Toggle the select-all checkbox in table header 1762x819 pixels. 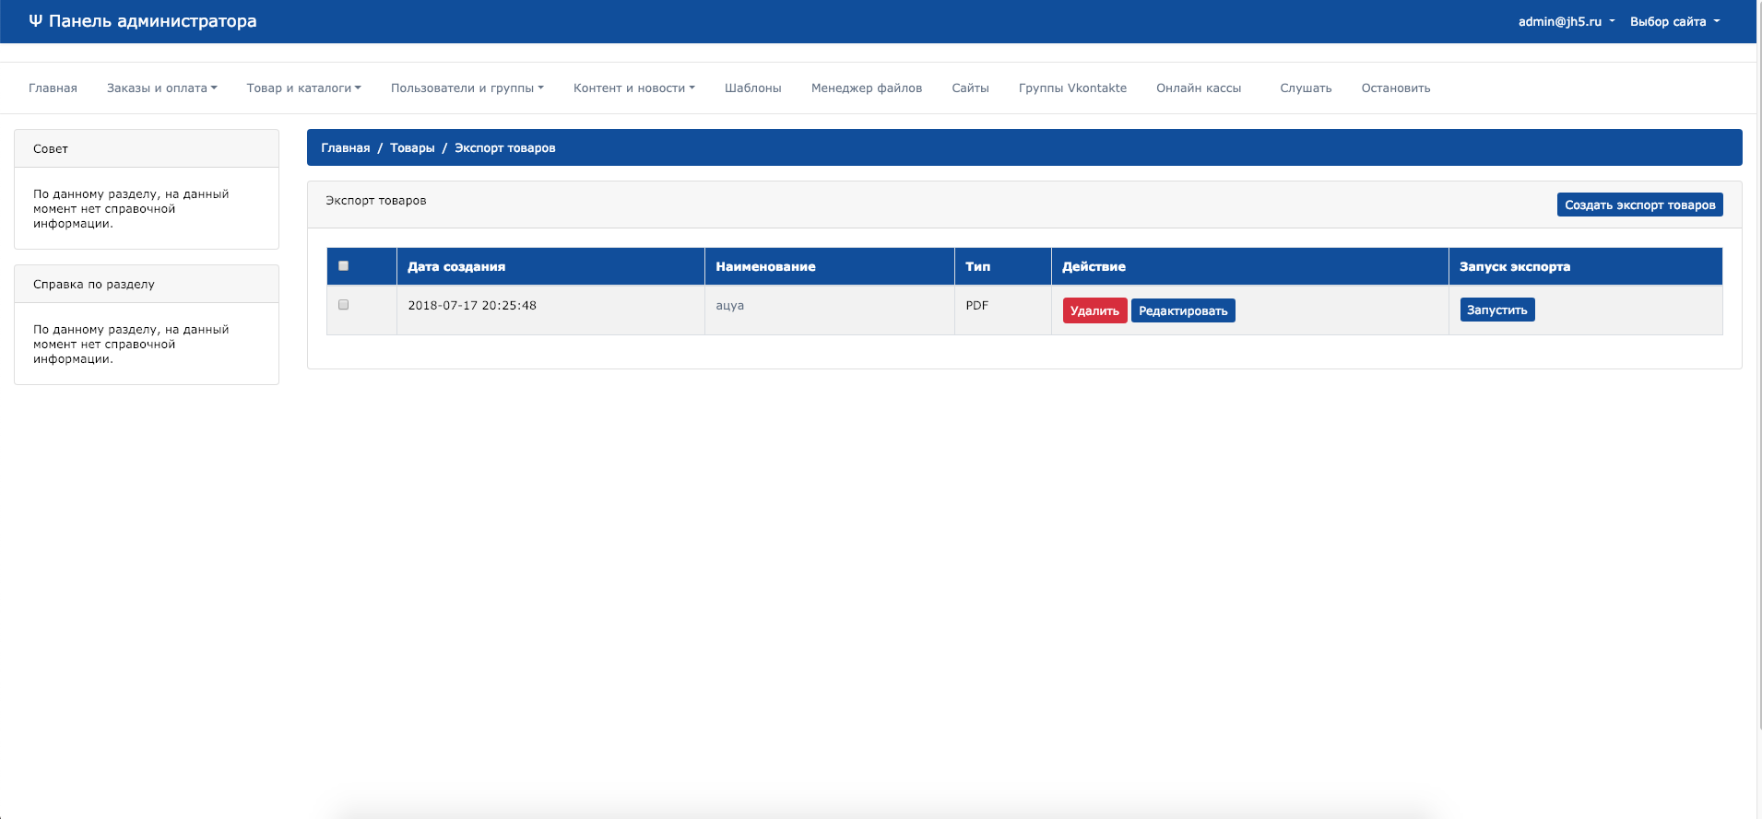point(344,266)
